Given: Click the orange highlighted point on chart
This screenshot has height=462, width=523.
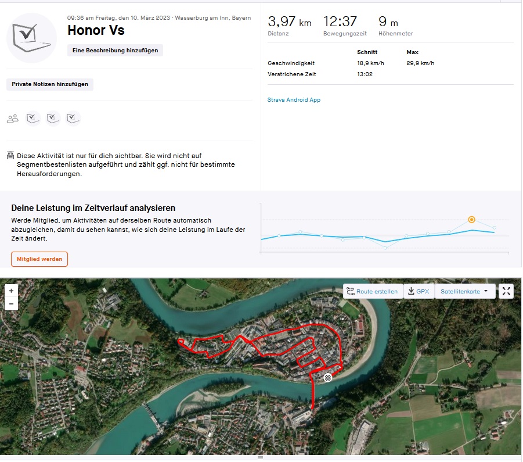Looking at the screenshot, I should coord(471,219).
